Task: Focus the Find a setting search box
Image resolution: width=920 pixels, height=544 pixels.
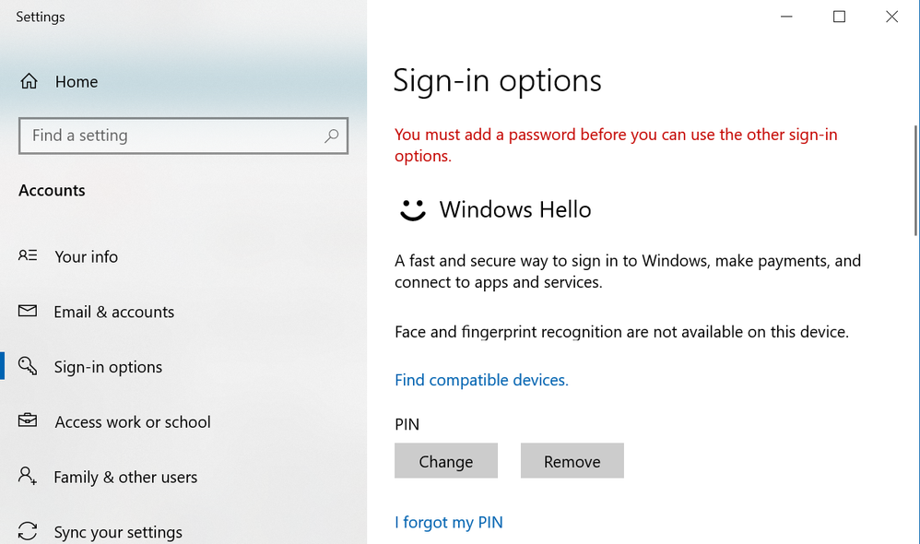Action: pos(171,136)
